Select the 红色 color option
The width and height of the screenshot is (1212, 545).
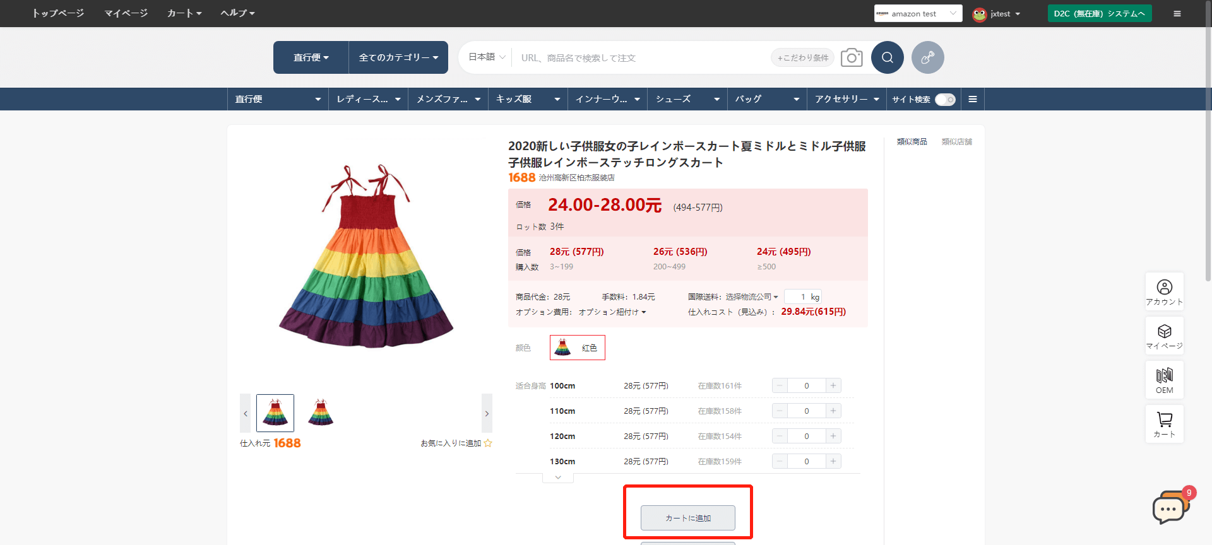click(577, 348)
